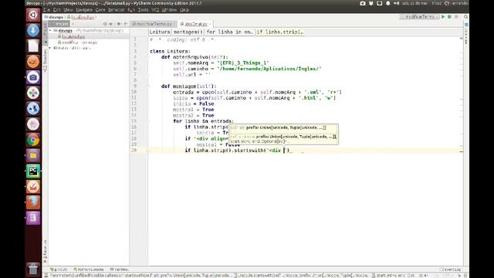Switch to the modificarTermo.py editor tab

click(154, 24)
